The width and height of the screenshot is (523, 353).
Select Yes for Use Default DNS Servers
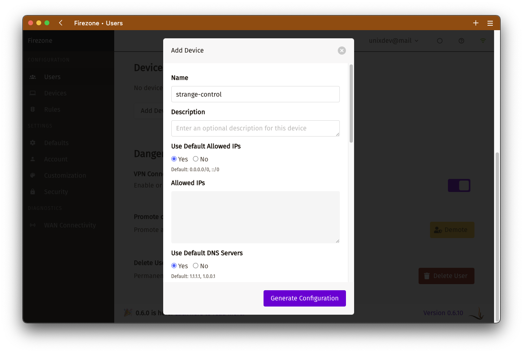tap(174, 266)
